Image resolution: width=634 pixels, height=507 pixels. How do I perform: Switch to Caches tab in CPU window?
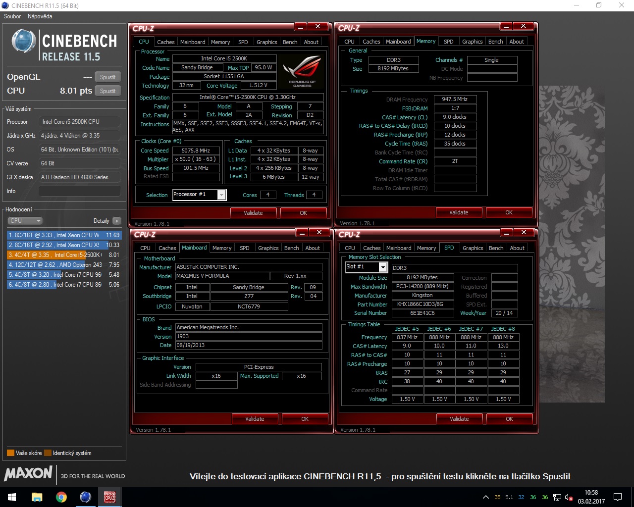pos(165,42)
